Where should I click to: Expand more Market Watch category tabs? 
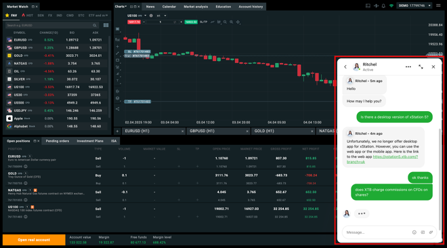point(107,16)
